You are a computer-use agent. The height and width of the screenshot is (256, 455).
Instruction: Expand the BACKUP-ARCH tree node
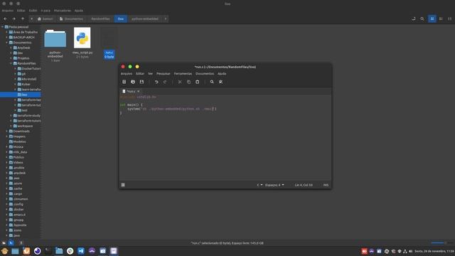point(7,37)
